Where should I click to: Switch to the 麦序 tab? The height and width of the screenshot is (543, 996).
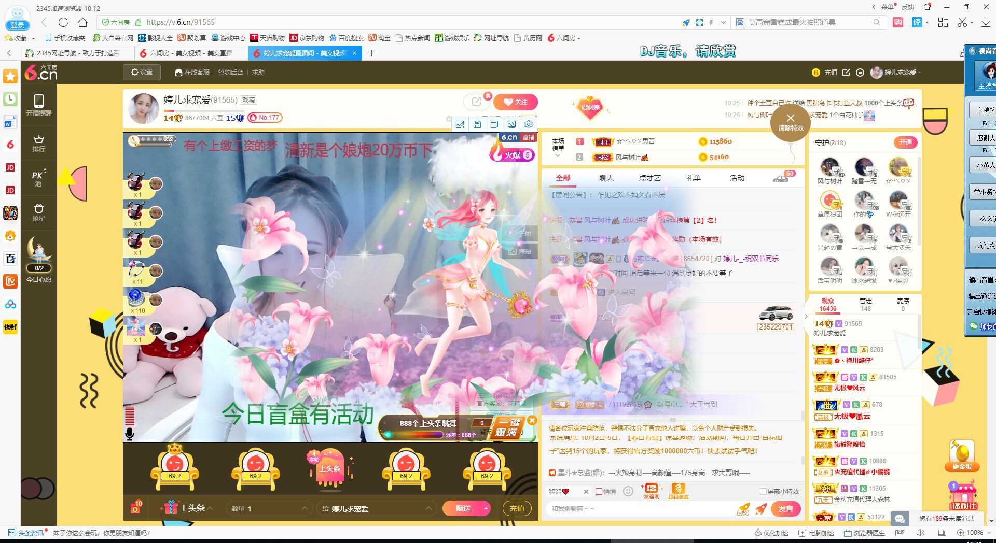point(903,305)
